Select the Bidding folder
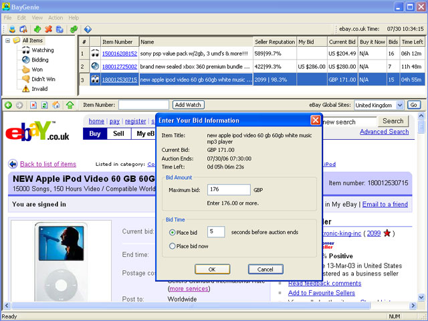428x321 pixels. pos(40,60)
